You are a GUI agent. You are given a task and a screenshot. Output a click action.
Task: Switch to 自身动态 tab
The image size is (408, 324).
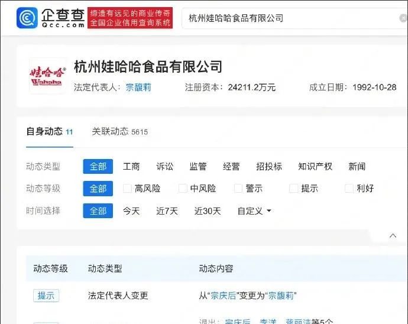pyautogui.click(x=50, y=131)
